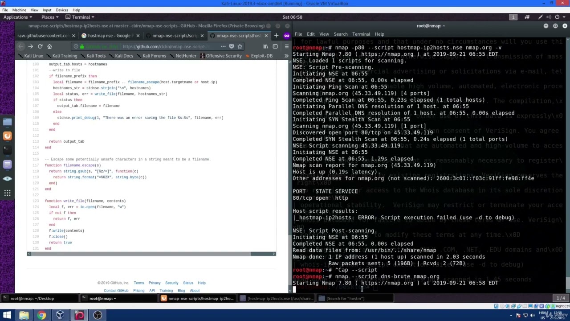Open VirtualBox from Windows taskbar

point(60,315)
